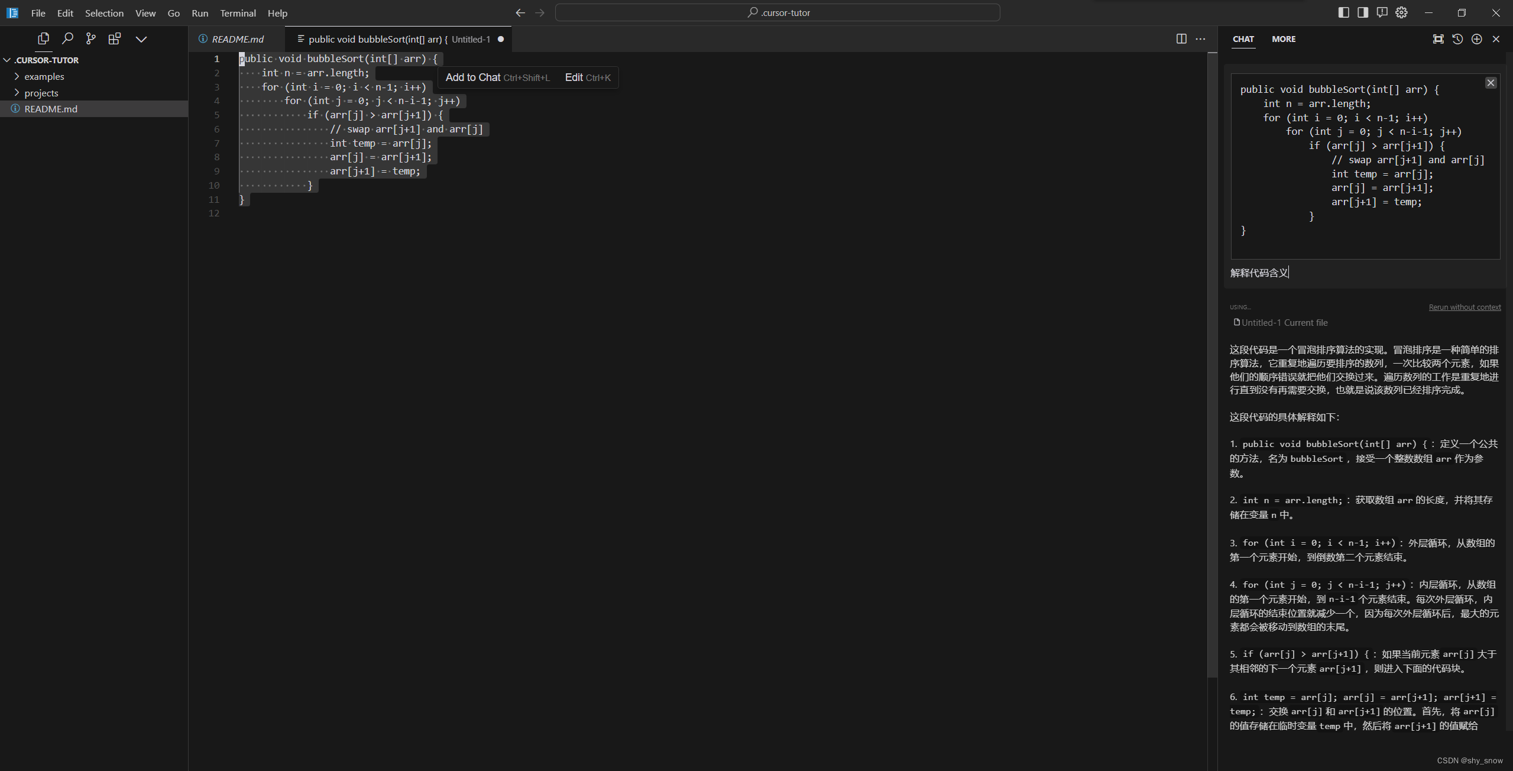The height and width of the screenshot is (771, 1513).
Task: Toggle the chat panel icon in title bar
Action: [x=1382, y=12]
